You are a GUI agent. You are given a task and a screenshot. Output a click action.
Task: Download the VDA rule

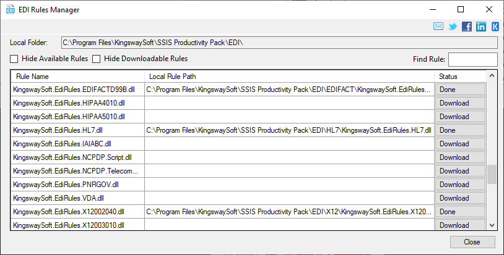(x=460, y=198)
